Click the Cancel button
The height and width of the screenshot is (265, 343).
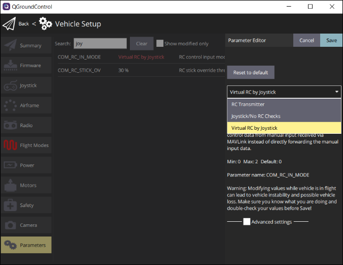(x=306, y=40)
